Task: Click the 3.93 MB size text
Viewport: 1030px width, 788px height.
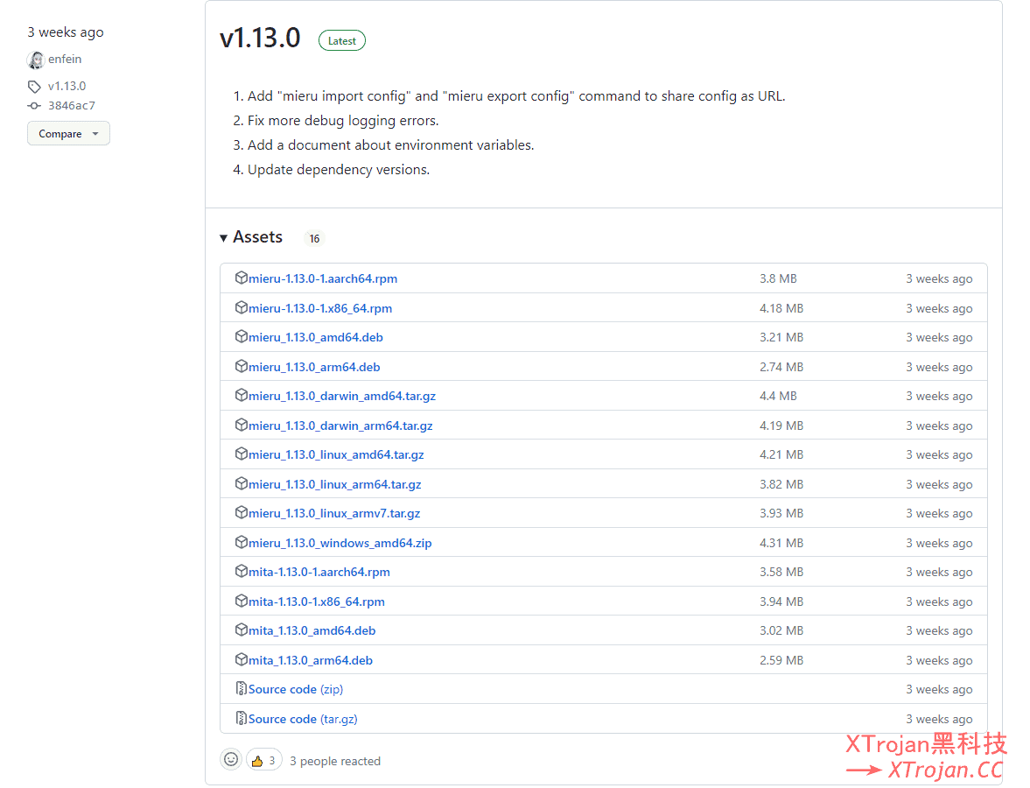Action: pyautogui.click(x=781, y=512)
